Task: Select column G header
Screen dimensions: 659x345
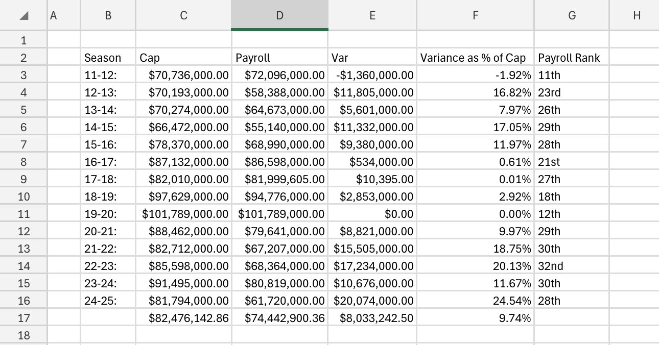Action: pos(572,15)
